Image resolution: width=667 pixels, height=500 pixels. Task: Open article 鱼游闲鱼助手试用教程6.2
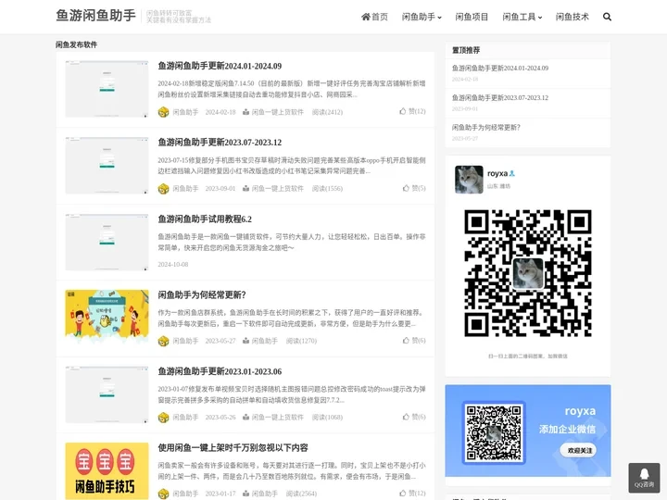click(205, 219)
